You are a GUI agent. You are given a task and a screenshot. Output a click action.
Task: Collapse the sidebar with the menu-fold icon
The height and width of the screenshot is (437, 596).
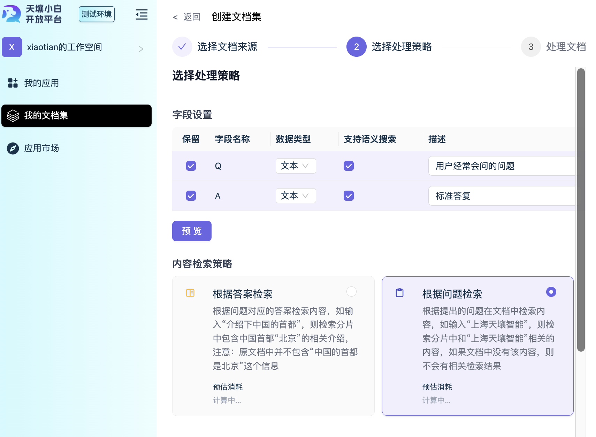click(x=142, y=15)
